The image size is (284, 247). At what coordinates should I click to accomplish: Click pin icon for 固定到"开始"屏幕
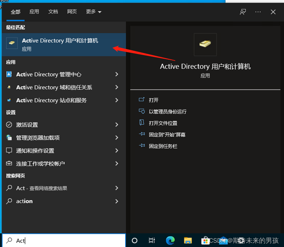tap(142, 134)
